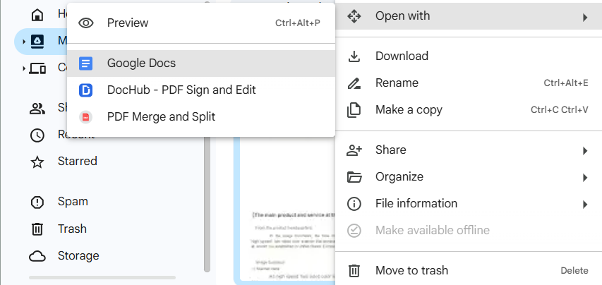Click the Make a copy icon
602x285 pixels.
[354, 110]
